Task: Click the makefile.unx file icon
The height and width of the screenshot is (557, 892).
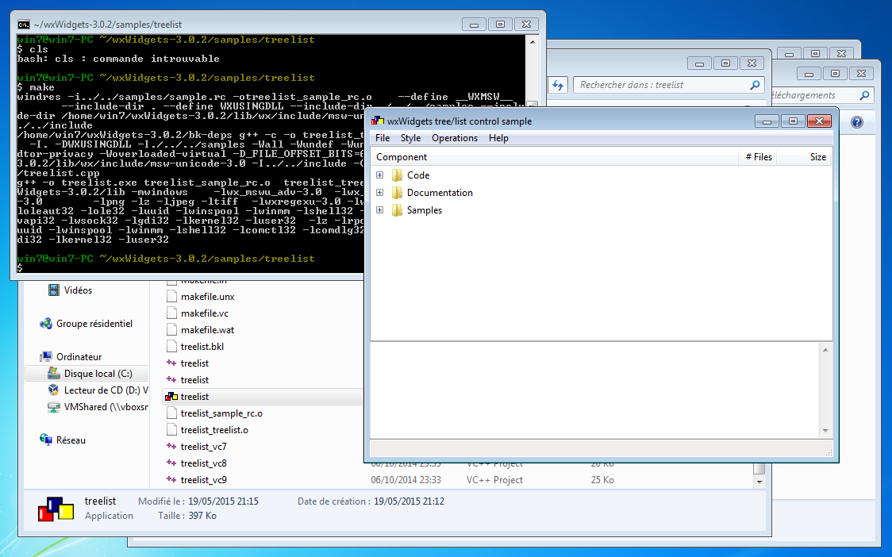Action: (171, 297)
